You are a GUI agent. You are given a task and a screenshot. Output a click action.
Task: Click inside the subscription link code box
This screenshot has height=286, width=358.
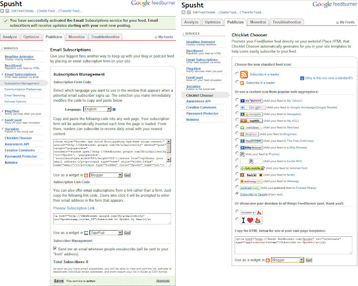(x=112, y=219)
